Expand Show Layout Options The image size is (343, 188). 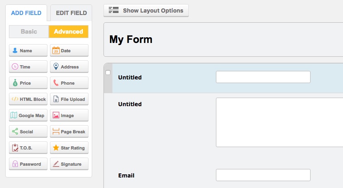pyautogui.click(x=146, y=11)
